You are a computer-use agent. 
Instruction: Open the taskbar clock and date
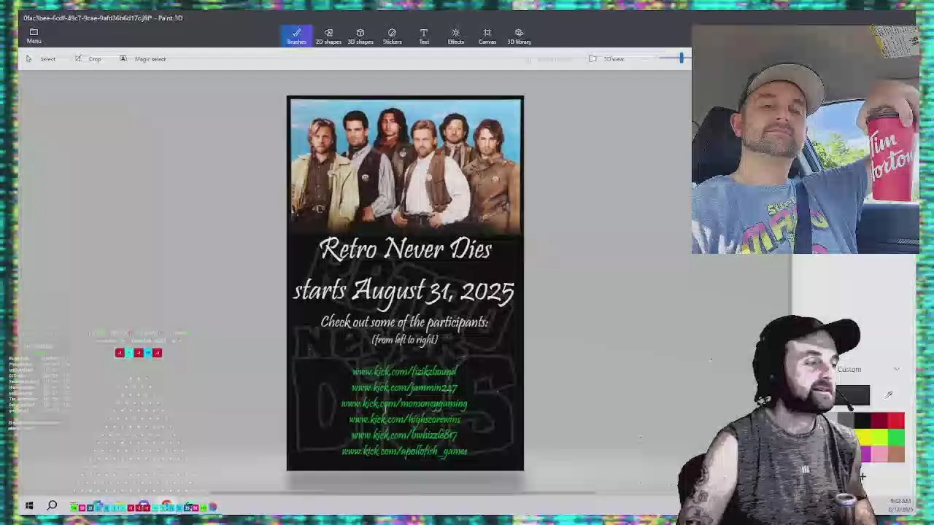click(900, 505)
